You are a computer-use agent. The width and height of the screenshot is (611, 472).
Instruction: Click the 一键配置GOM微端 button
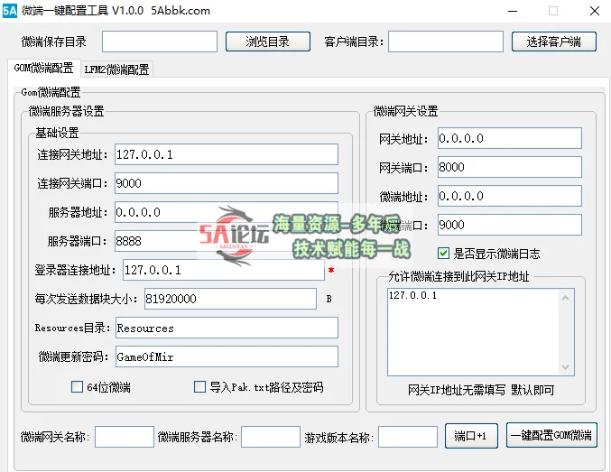click(x=551, y=435)
